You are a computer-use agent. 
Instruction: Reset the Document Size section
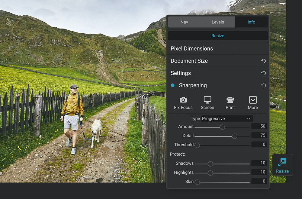[263, 61]
